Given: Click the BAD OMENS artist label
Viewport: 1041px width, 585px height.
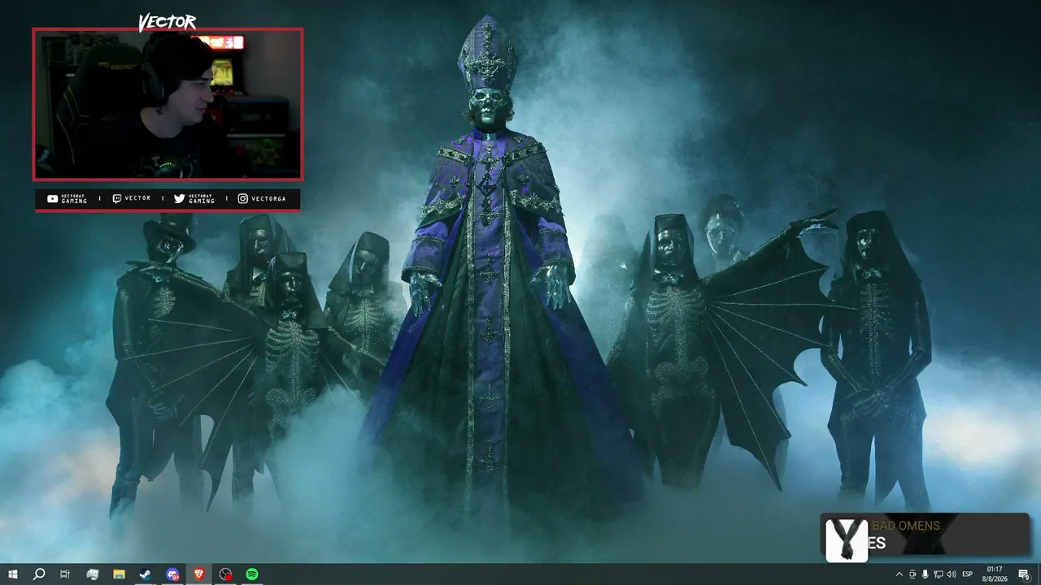Looking at the screenshot, I should [x=906, y=526].
